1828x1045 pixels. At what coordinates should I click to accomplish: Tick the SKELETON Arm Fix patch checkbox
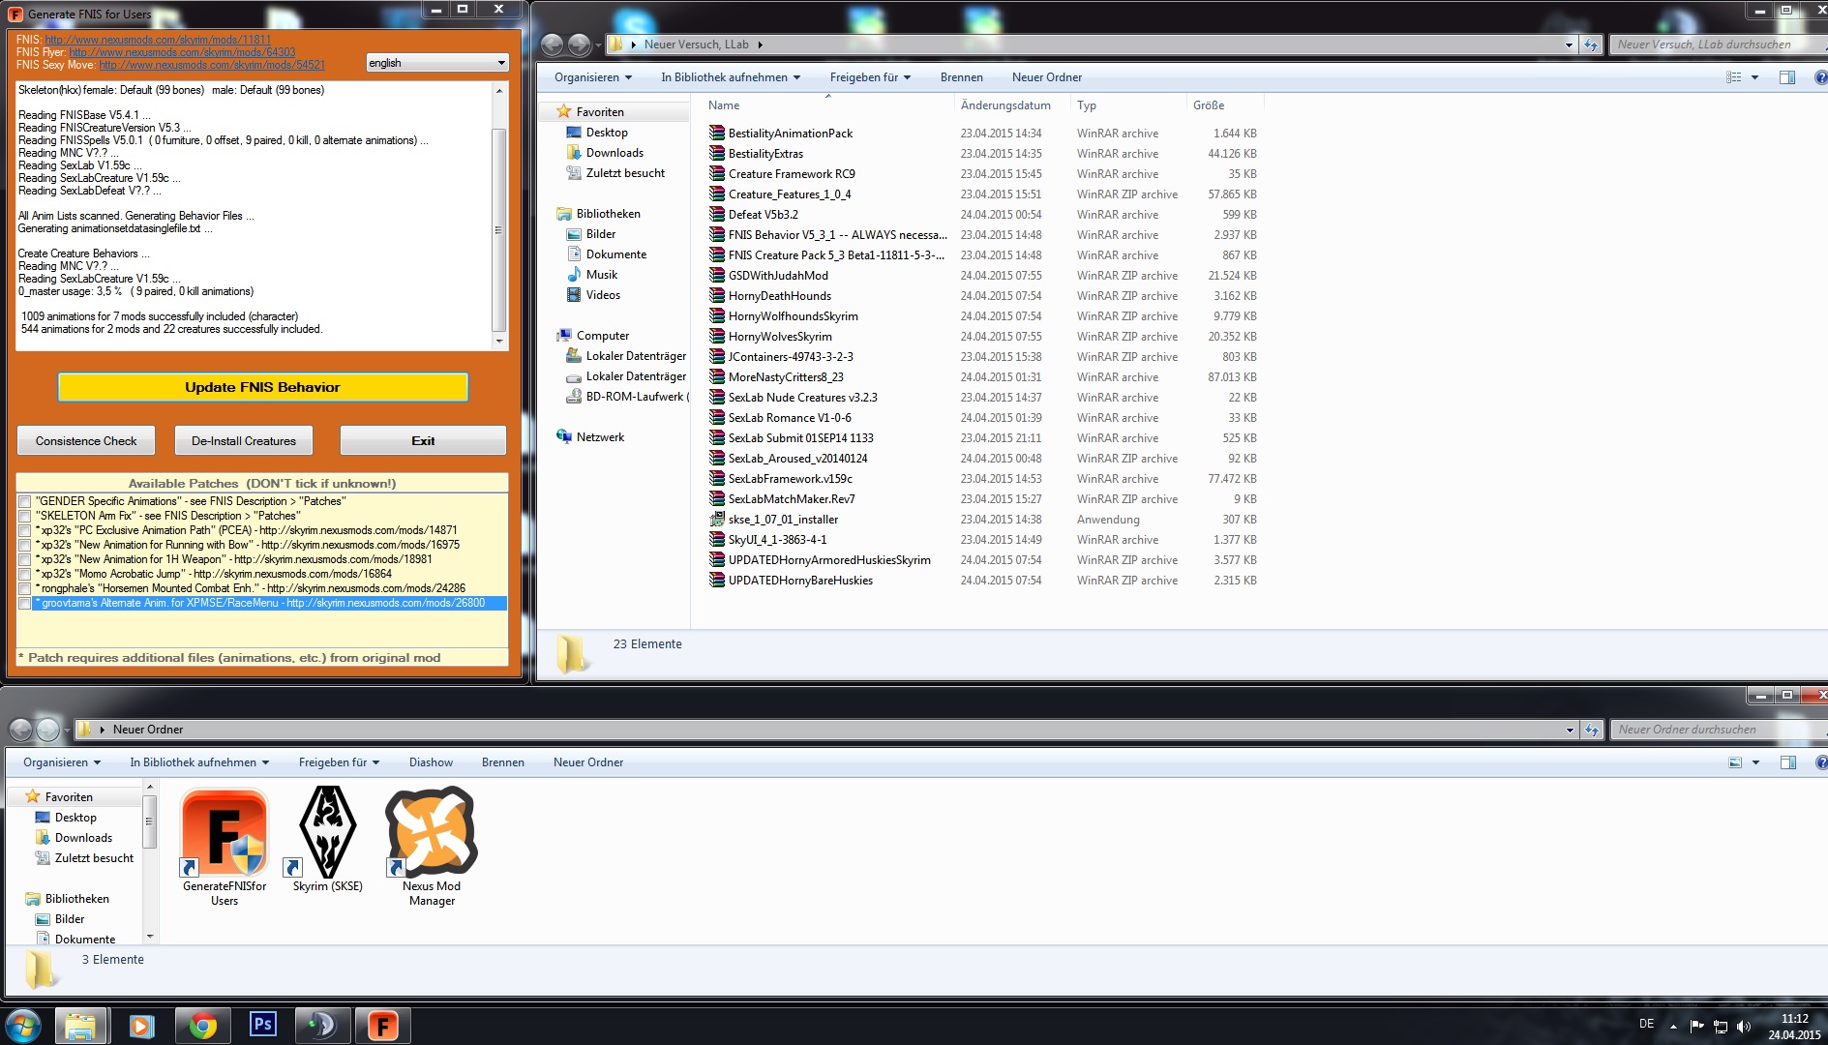click(24, 516)
